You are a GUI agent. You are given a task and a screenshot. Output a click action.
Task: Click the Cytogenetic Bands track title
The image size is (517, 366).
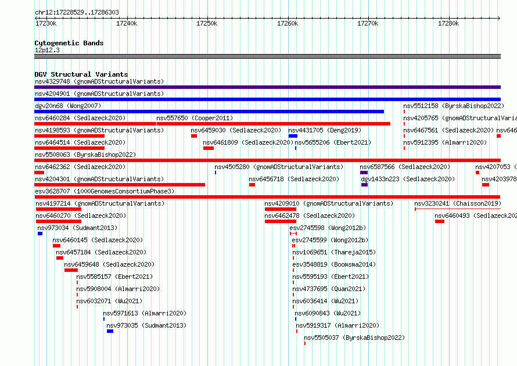[69, 43]
